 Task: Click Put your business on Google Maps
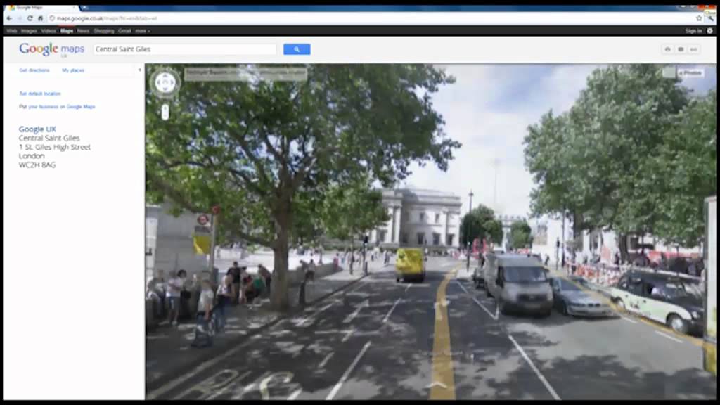[57, 107]
